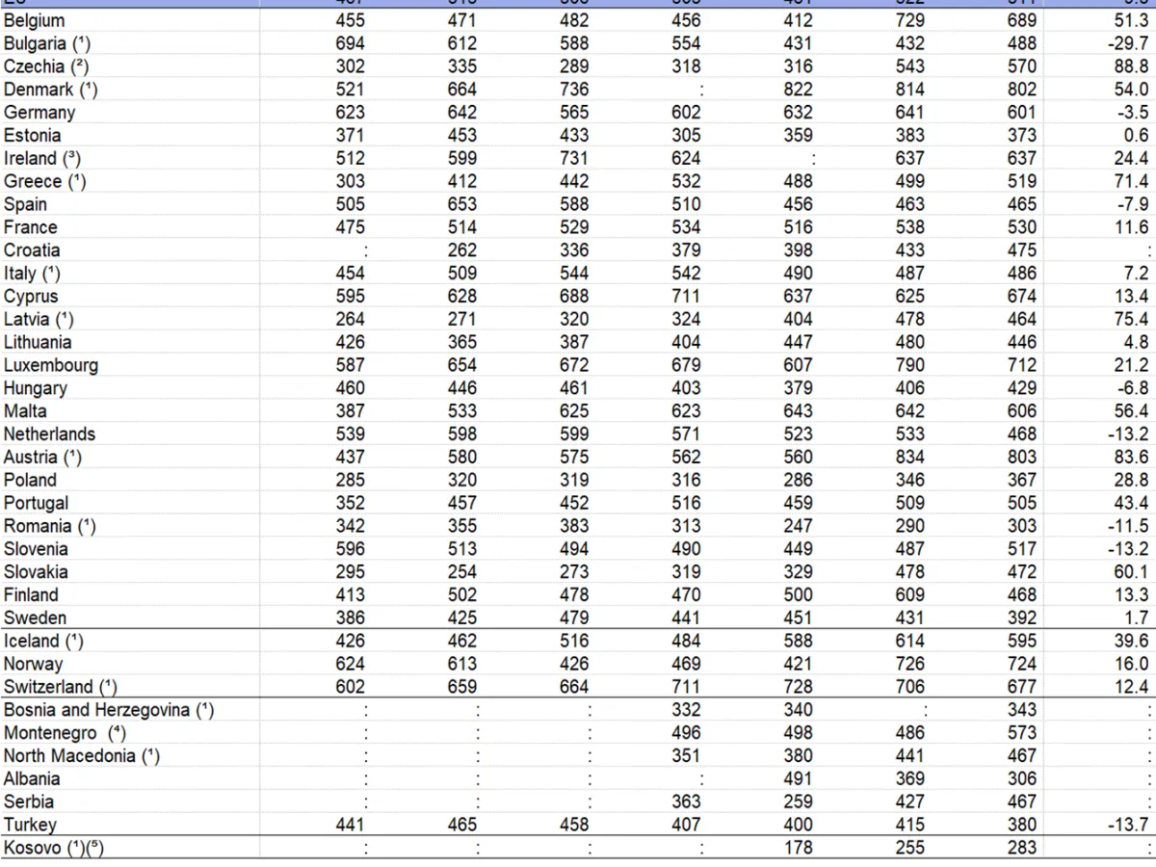Select the Bosnia and Herzegovina row label
Image resolution: width=1156 pixels, height=867 pixels.
tap(108, 710)
